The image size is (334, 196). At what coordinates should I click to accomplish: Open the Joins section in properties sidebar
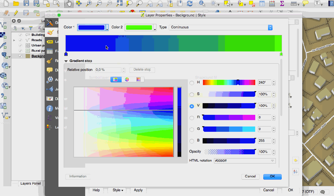coord(50,89)
